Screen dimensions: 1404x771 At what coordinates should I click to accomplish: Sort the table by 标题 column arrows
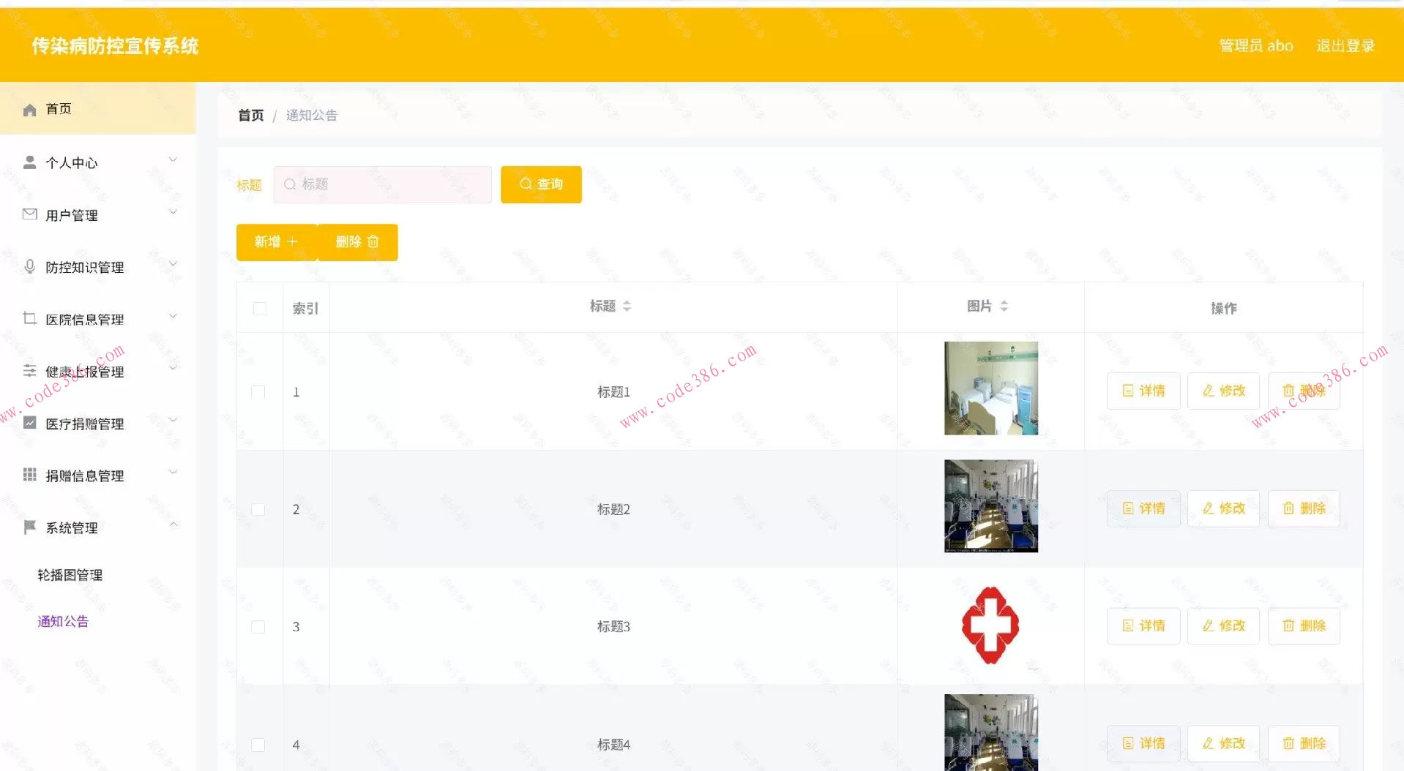pos(627,306)
